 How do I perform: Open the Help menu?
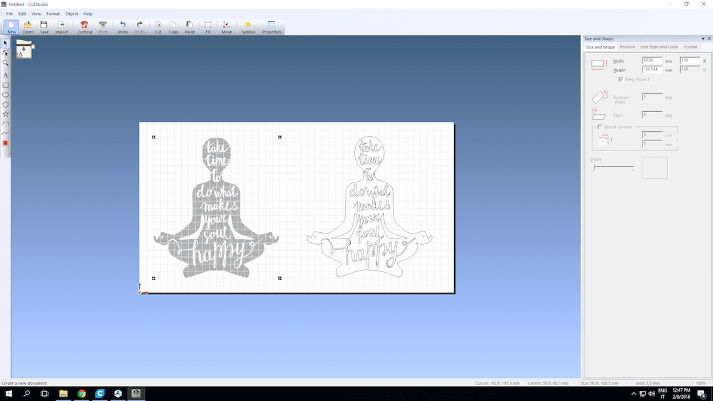click(x=88, y=14)
